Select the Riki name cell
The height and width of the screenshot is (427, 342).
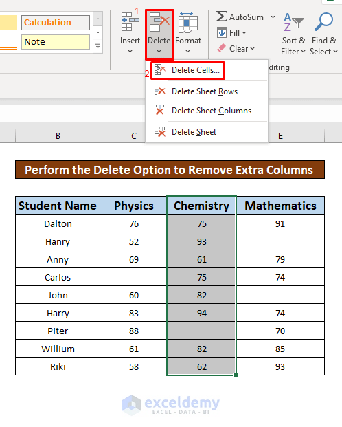(x=58, y=366)
